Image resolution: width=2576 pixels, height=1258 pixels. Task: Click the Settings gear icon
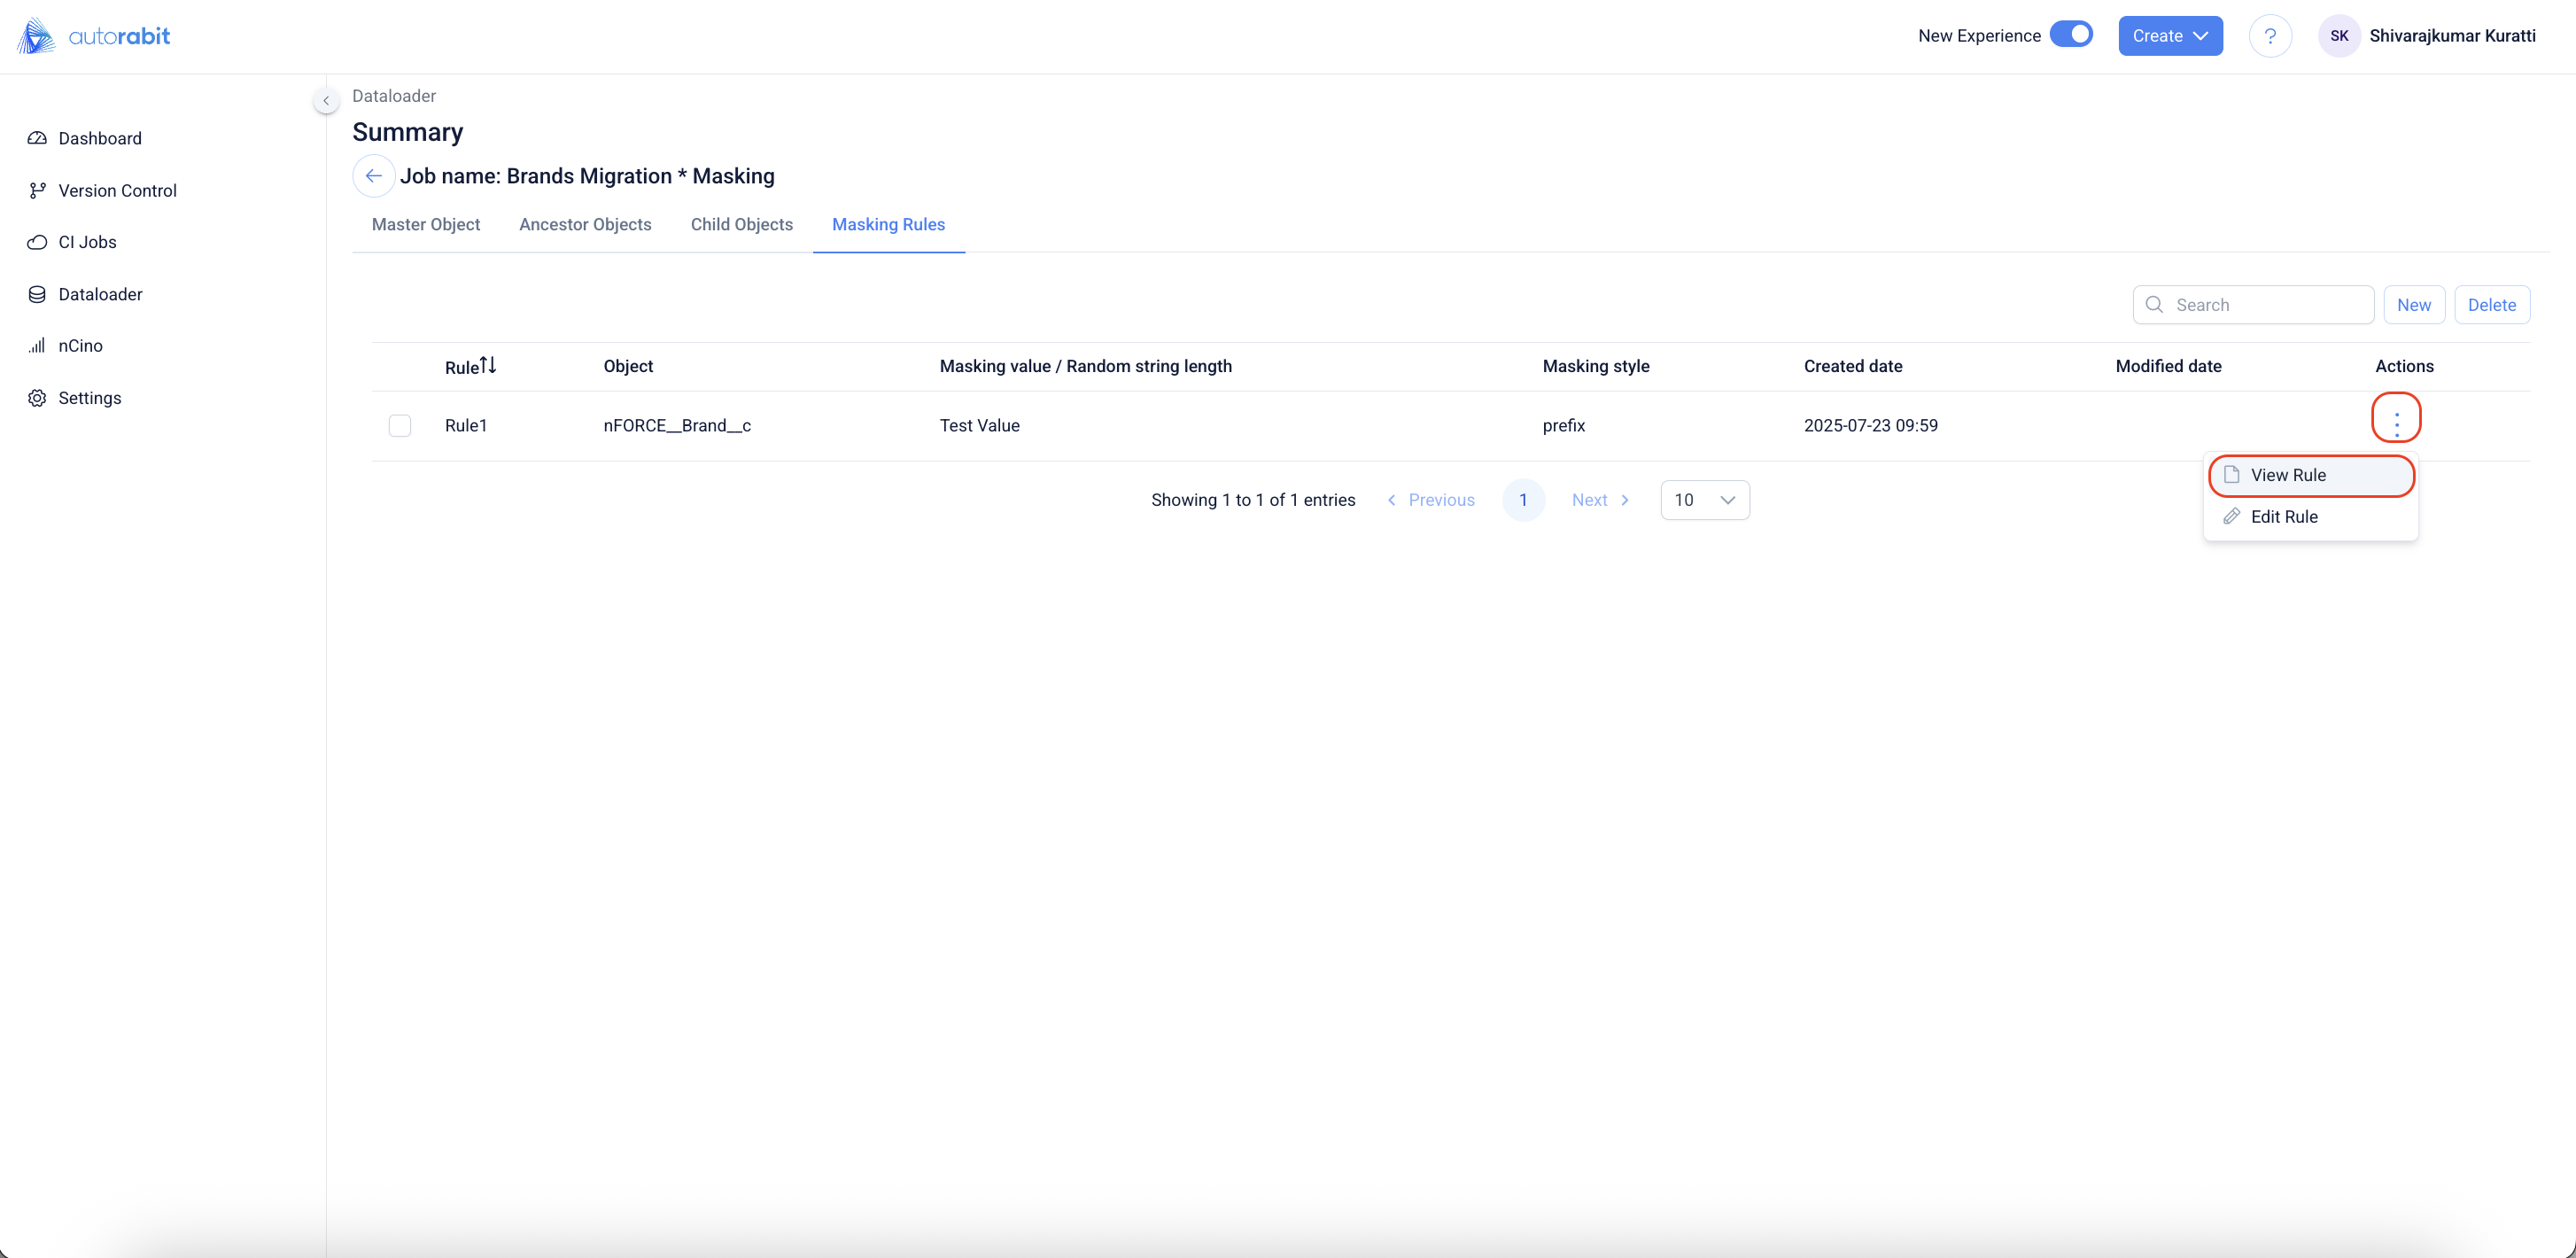[37, 398]
